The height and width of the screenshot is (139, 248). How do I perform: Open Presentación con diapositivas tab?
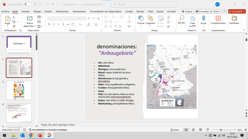[106, 11]
